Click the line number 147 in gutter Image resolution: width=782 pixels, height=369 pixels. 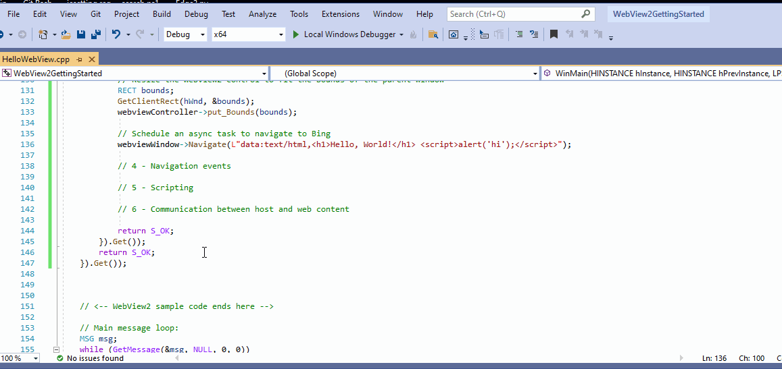click(27, 263)
